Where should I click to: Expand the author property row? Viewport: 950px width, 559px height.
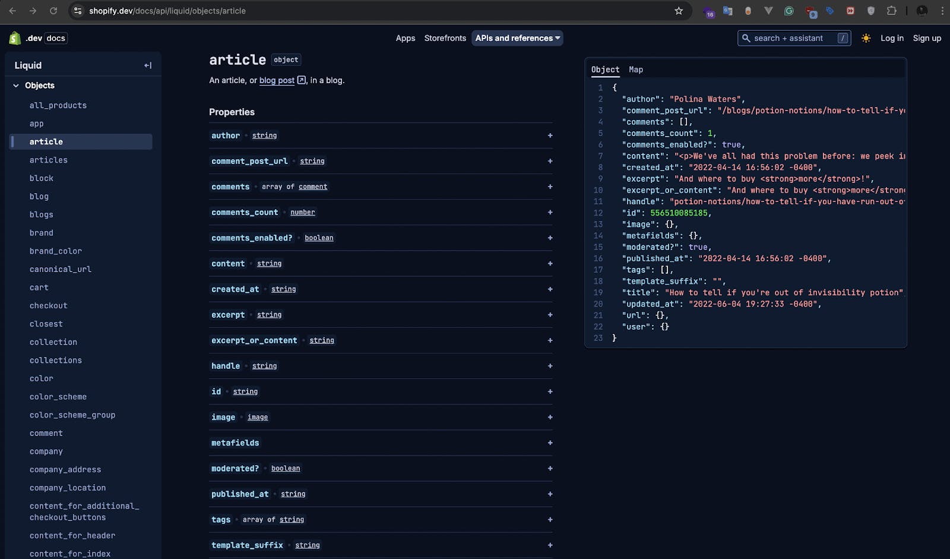coord(550,135)
